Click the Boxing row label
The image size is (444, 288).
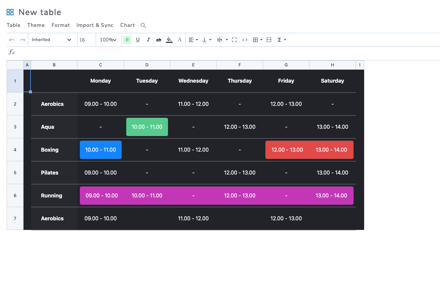pos(50,150)
